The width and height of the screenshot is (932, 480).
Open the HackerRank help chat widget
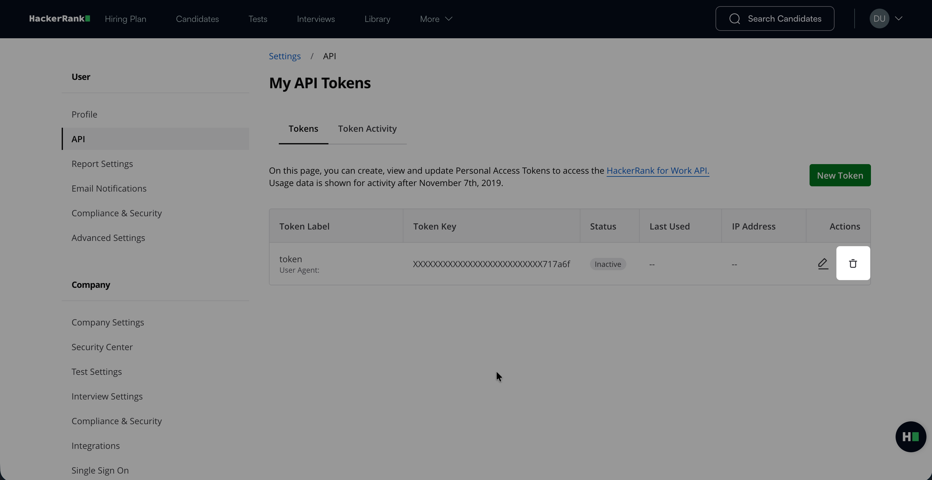[x=910, y=437]
